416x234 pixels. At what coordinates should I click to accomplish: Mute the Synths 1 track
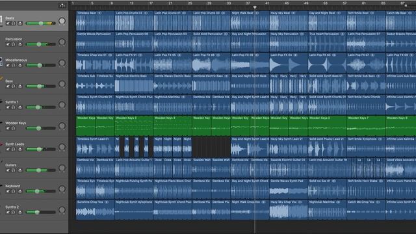coord(8,107)
